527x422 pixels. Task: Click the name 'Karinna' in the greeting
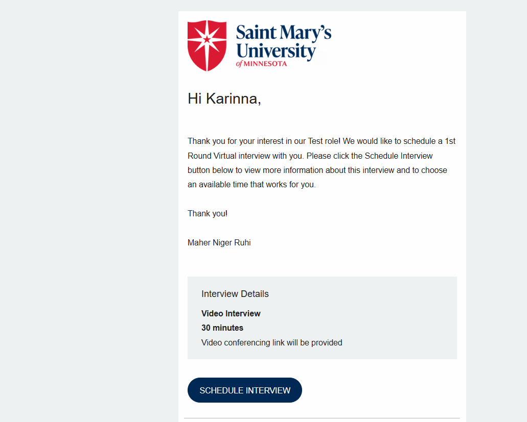click(233, 98)
